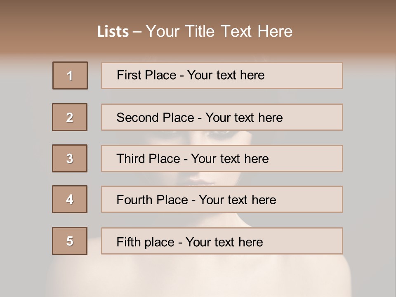Click the number 3 box
The image size is (396, 297).
pyautogui.click(x=70, y=158)
